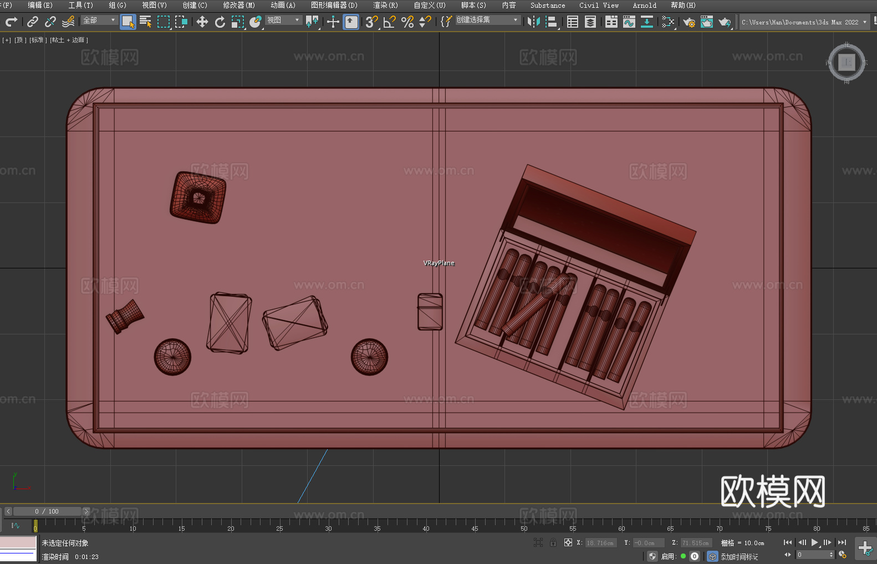Open the Render Setup teapot icon
The width and height of the screenshot is (877, 564).
pos(689,22)
